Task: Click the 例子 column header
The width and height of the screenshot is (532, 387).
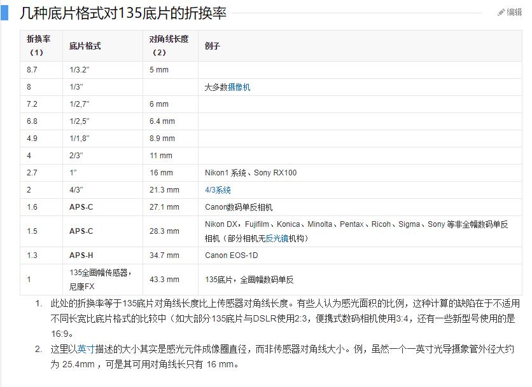Action: (x=211, y=46)
